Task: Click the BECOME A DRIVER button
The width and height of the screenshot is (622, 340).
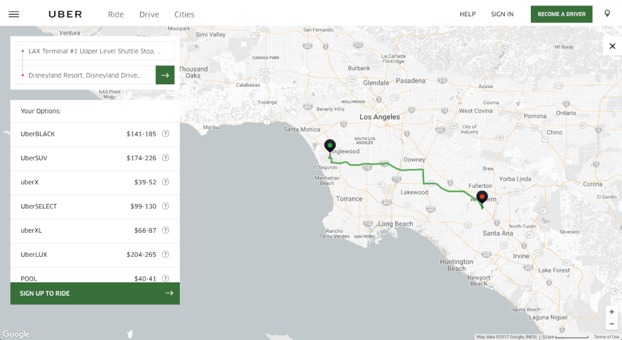Action: pyautogui.click(x=561, y=14)
